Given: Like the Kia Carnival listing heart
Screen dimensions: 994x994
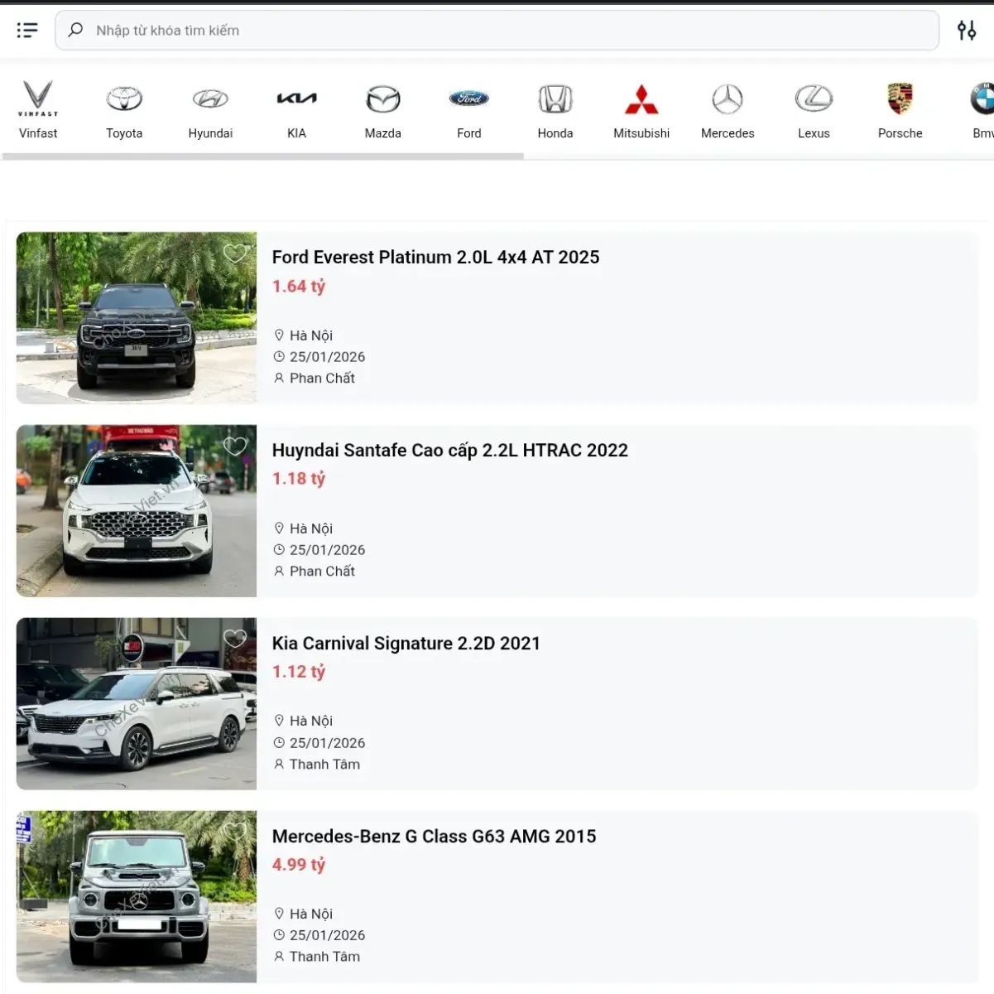Looking at the screenshot, I should point(235,639).
